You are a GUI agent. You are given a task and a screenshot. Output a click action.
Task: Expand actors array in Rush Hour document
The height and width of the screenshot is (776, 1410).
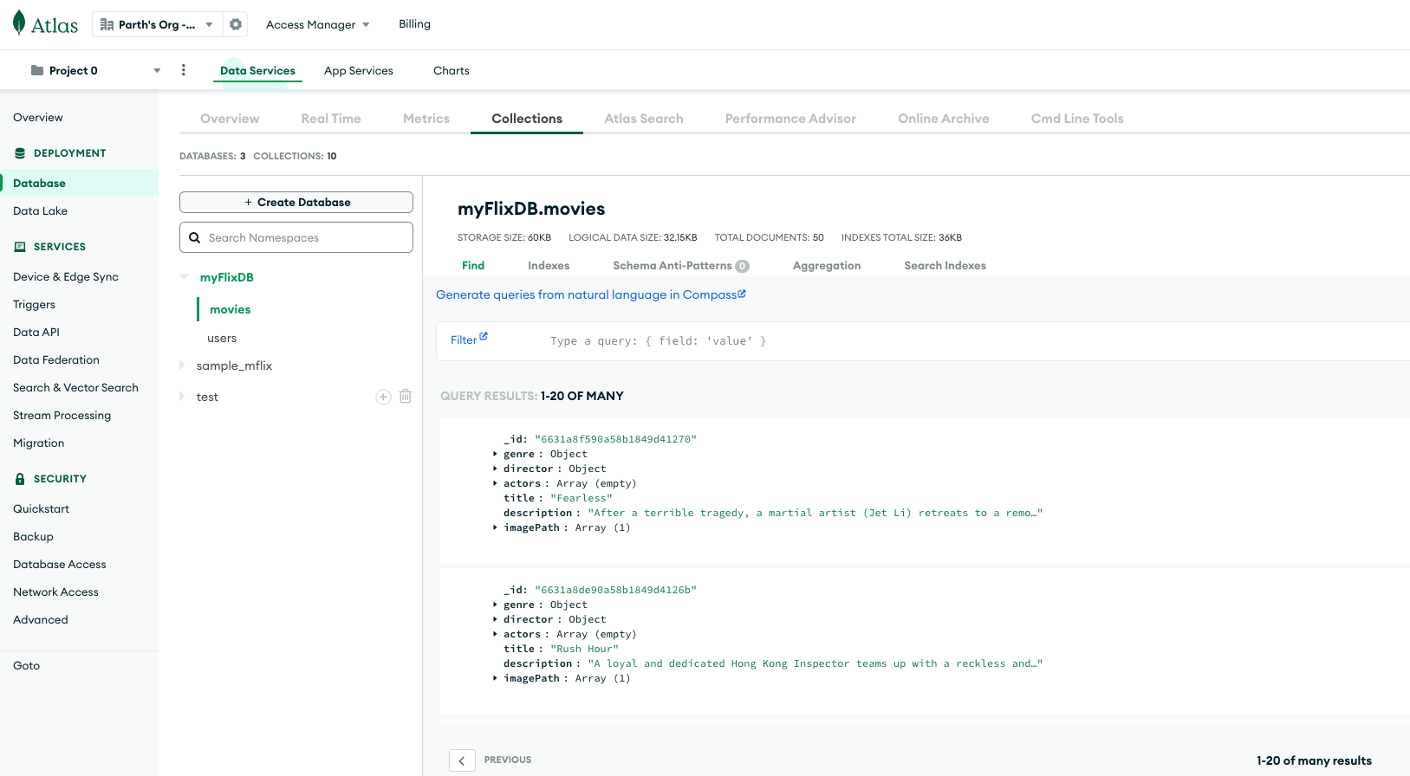(495, 634)
